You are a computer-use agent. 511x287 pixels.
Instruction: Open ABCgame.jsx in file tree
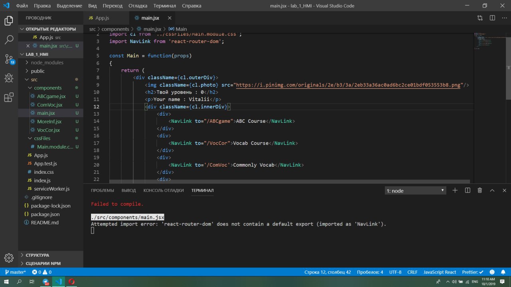(51, 96)
